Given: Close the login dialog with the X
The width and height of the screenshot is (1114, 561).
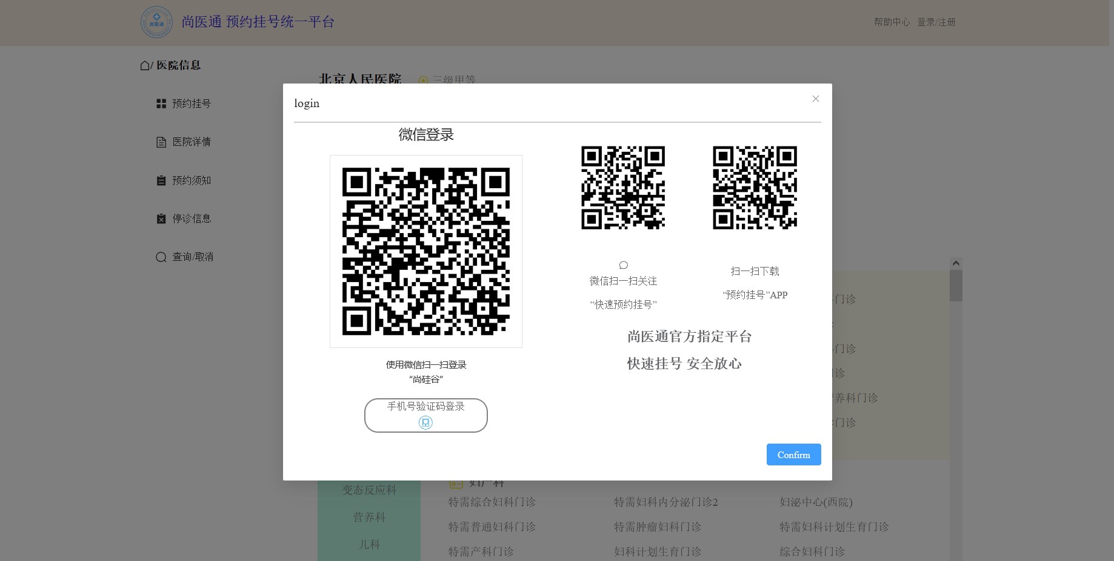Looking at the screenshot, I should pos(816,99).
